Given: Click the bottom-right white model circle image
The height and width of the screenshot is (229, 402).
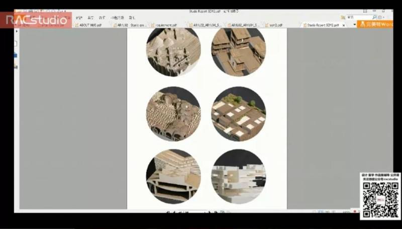Looking at the screenshot, I should pyautogui.click(x=238, y=176).
